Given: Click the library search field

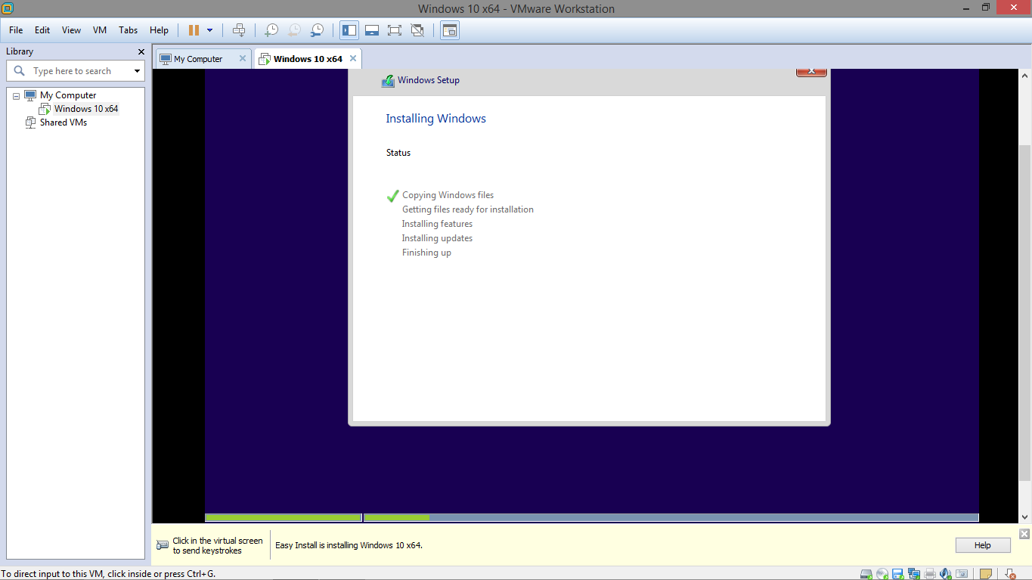Looking at the screenshot, I should pyautogui.click(x=76, y=71).
